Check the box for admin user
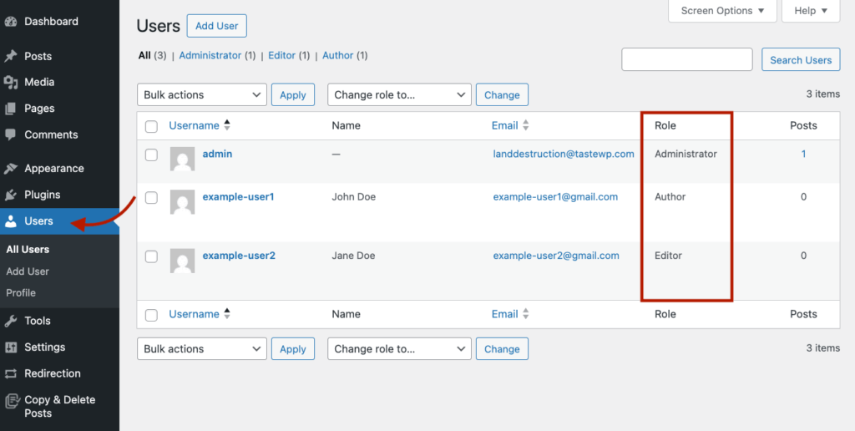855x431 pixels. (151, 155)
